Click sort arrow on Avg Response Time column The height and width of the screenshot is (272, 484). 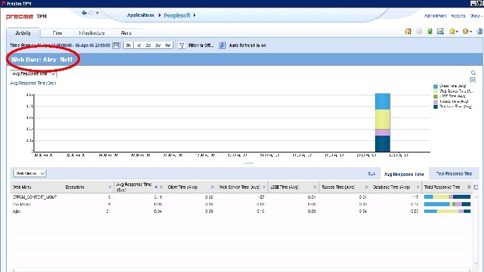pos(156,187)
